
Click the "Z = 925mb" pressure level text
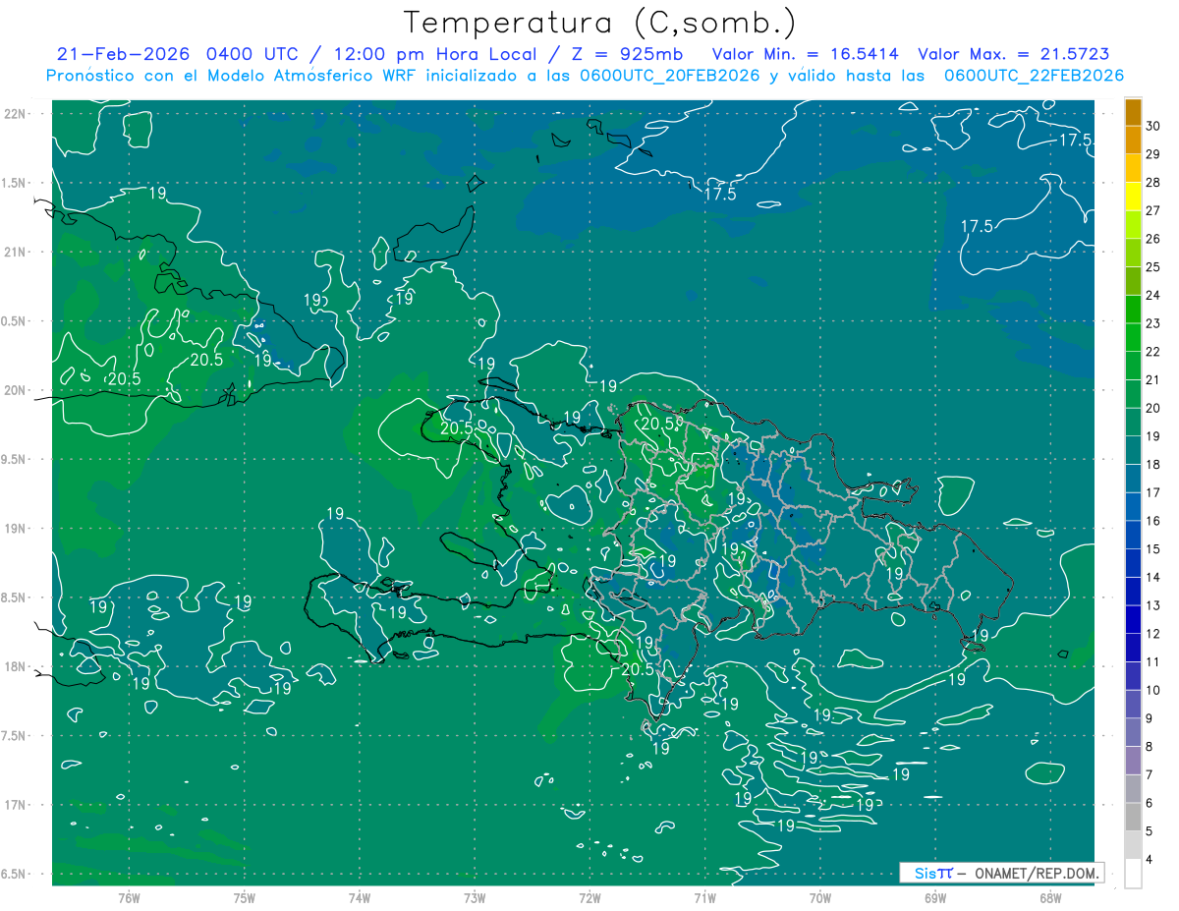point(626,54)
